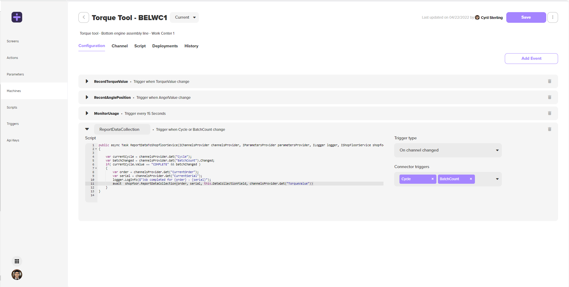This screenshot has width=569, height=287.
Task: Delete the RecordAnglePosition event via trash icon
Action: 549,97
